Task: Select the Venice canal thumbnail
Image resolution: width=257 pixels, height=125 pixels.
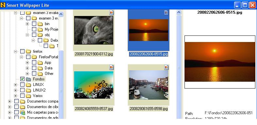Action: pyautogui.click(x=149, y=85)
